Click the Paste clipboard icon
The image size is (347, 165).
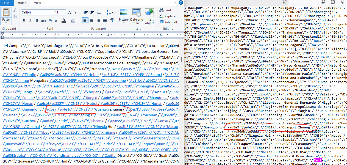(6, 13)
